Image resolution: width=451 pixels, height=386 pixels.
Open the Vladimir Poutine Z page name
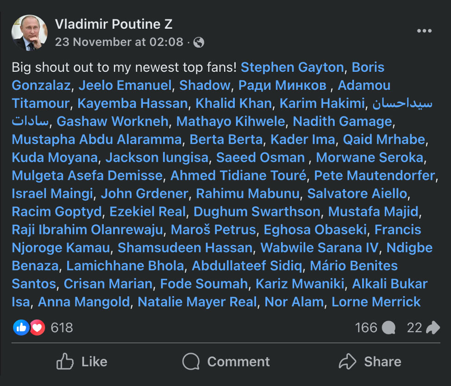[x=114, y=24]
